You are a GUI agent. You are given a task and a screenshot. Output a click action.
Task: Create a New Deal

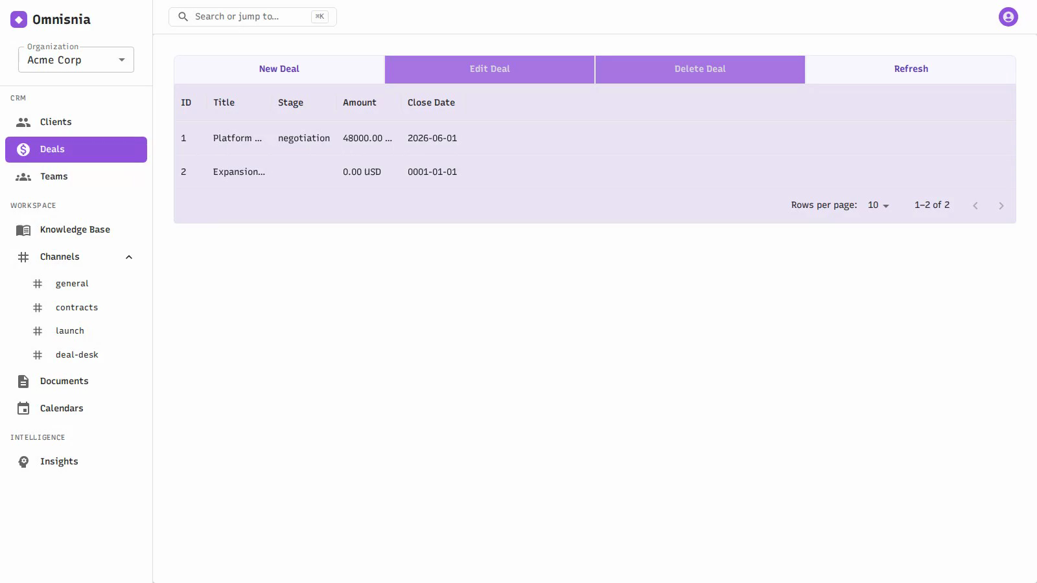pyautogui.click(x=279, y=69)
